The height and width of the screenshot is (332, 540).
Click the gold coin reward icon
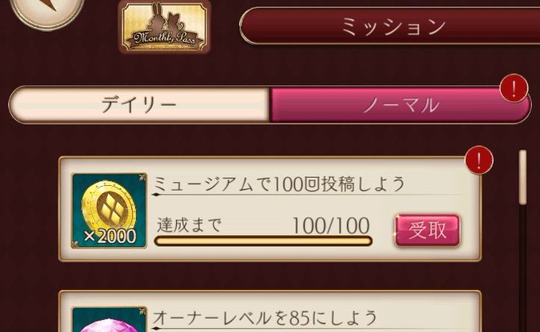[109, 210]
